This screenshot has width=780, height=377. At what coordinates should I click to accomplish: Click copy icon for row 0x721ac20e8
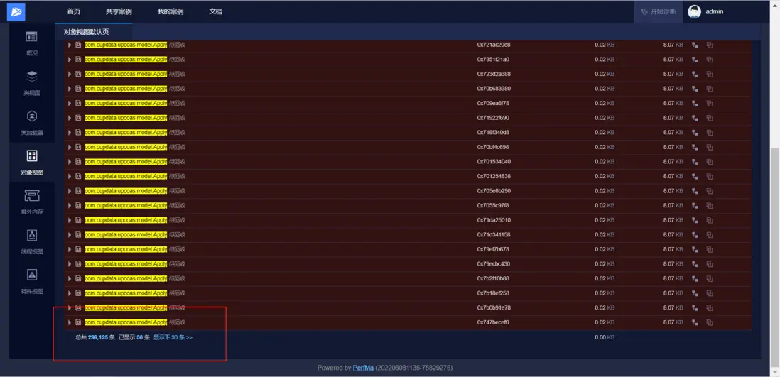pyautogui.click(x=710, y=45)
